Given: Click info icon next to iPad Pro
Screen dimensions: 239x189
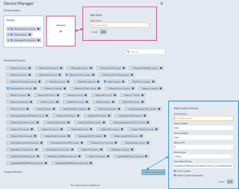Looking at the screenshot, I should (x=153, y=81).
